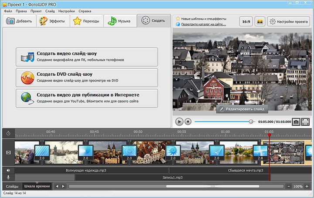The width and height of the screenshot is (314, 198).
Task: Take a snapshot with the camera icon
Action: coord(296,122)
